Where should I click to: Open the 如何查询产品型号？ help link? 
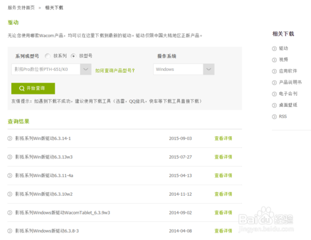[115, 71]
